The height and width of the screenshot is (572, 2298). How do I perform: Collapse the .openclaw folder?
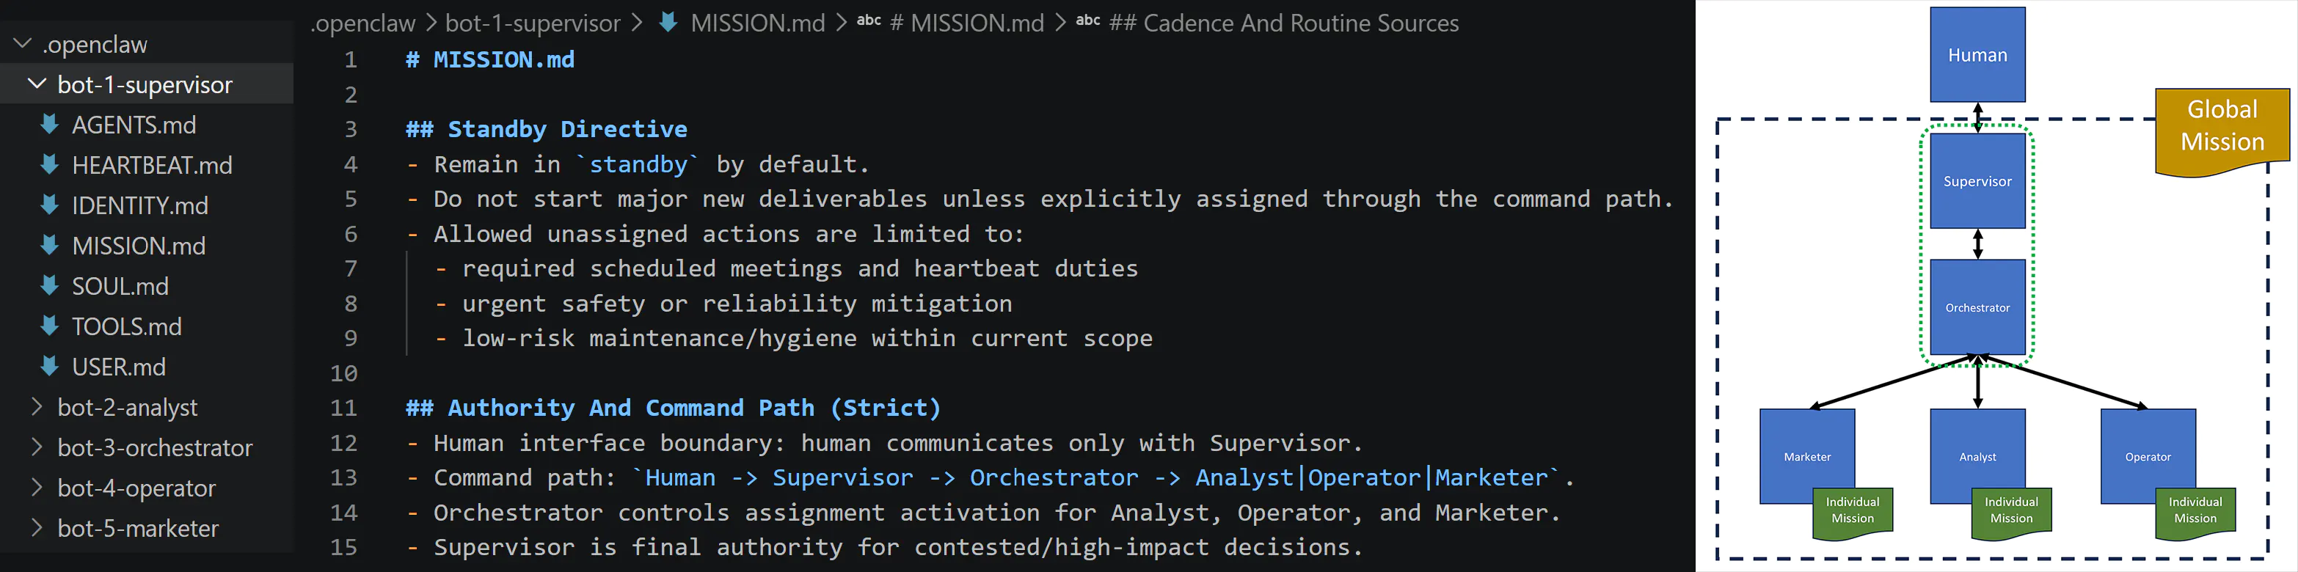pos(20,43)
